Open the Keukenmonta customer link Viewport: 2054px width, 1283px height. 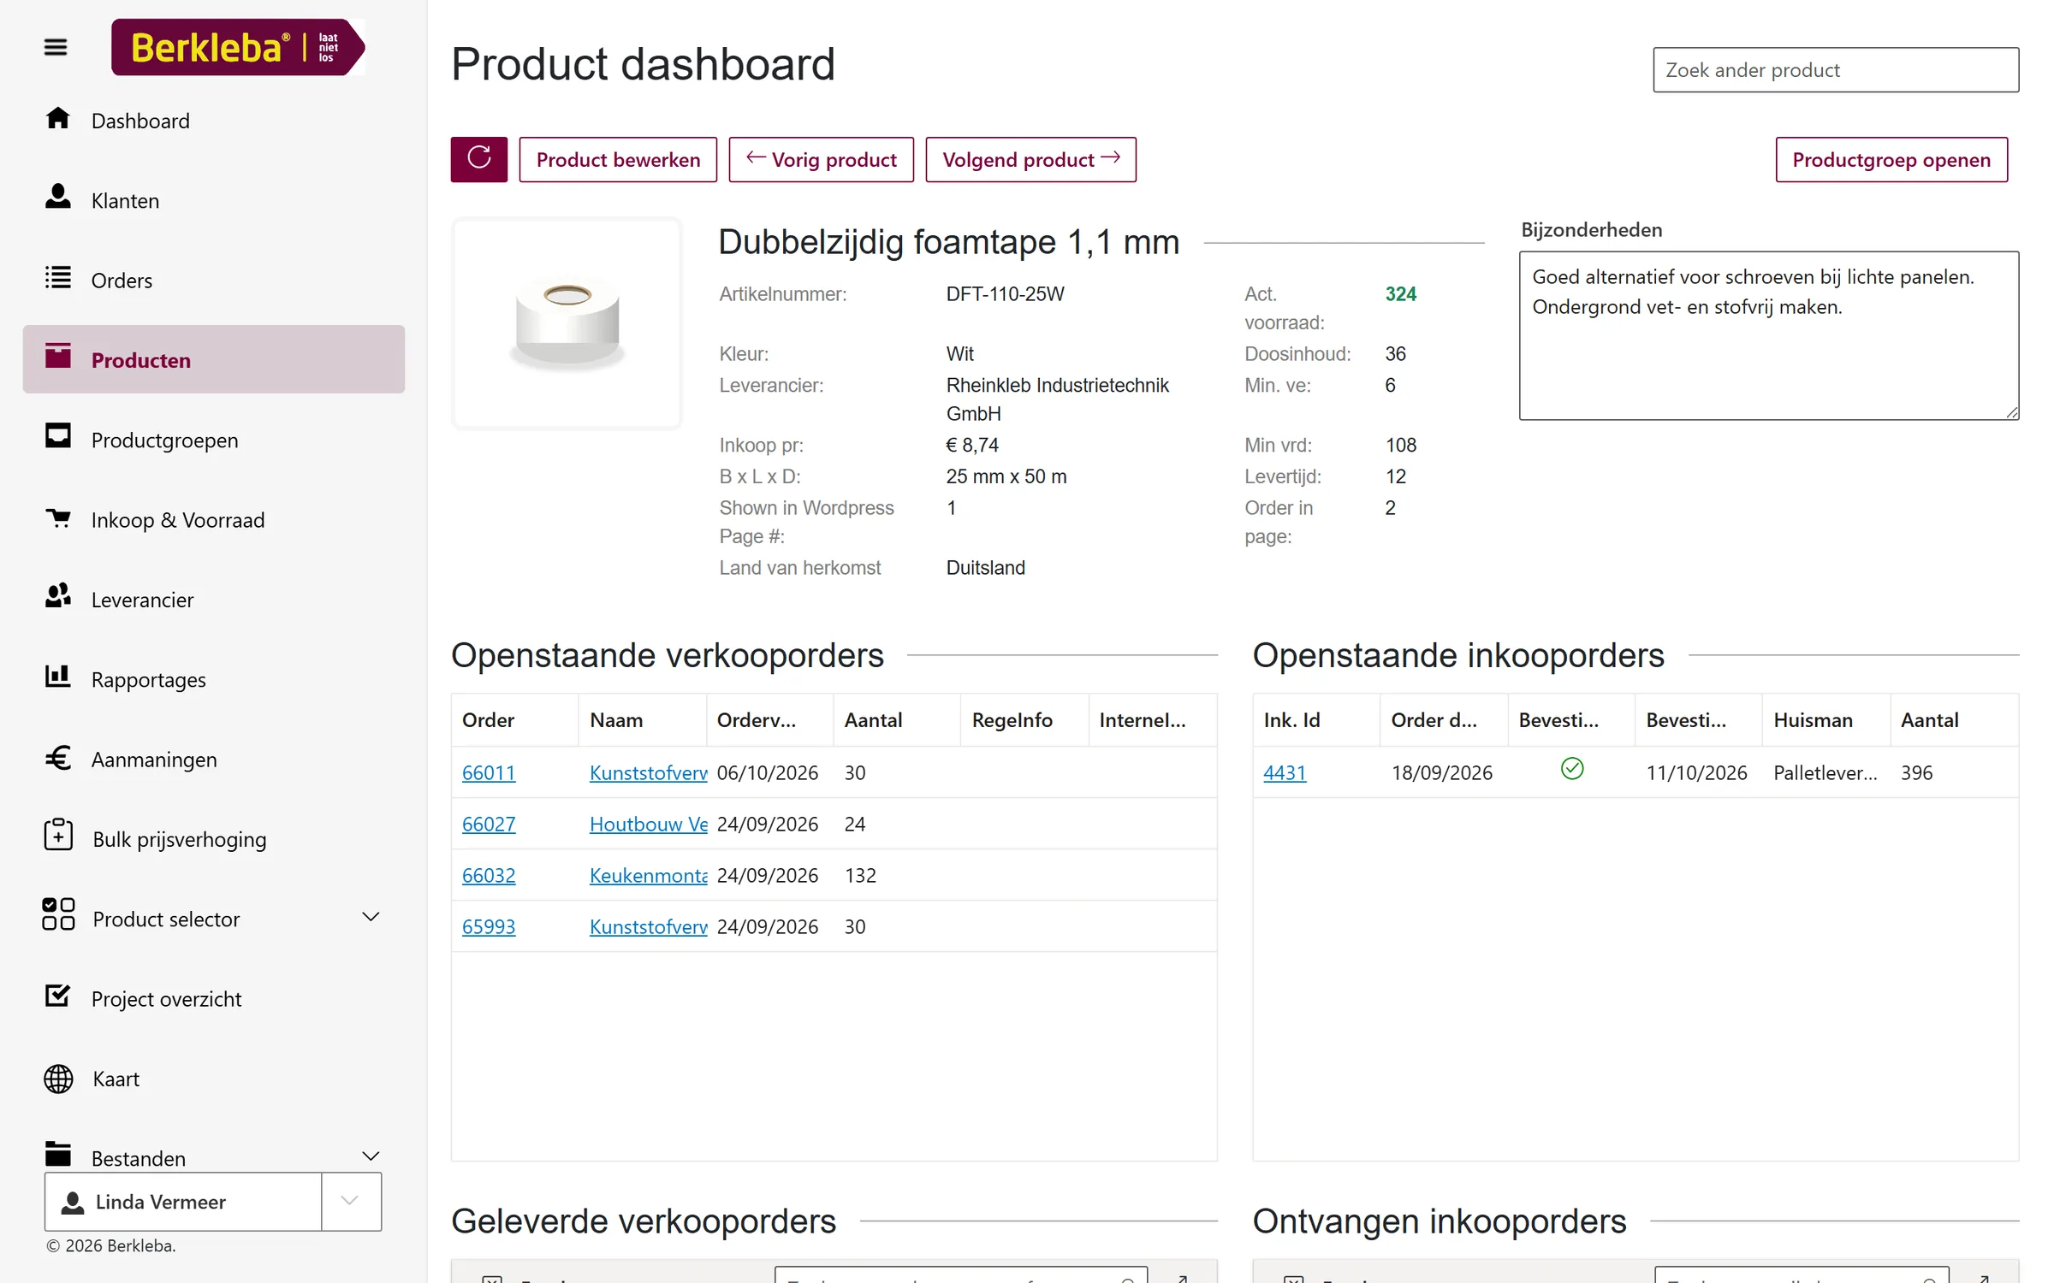click(x=649, y=875)
